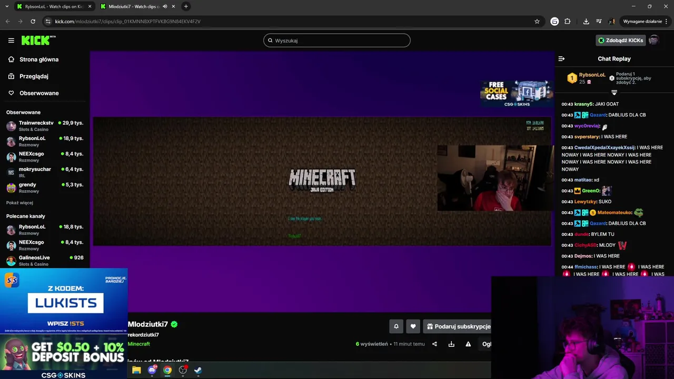Open the Minecraft category link
Viewport: 674px width, 379px height.
138,344
